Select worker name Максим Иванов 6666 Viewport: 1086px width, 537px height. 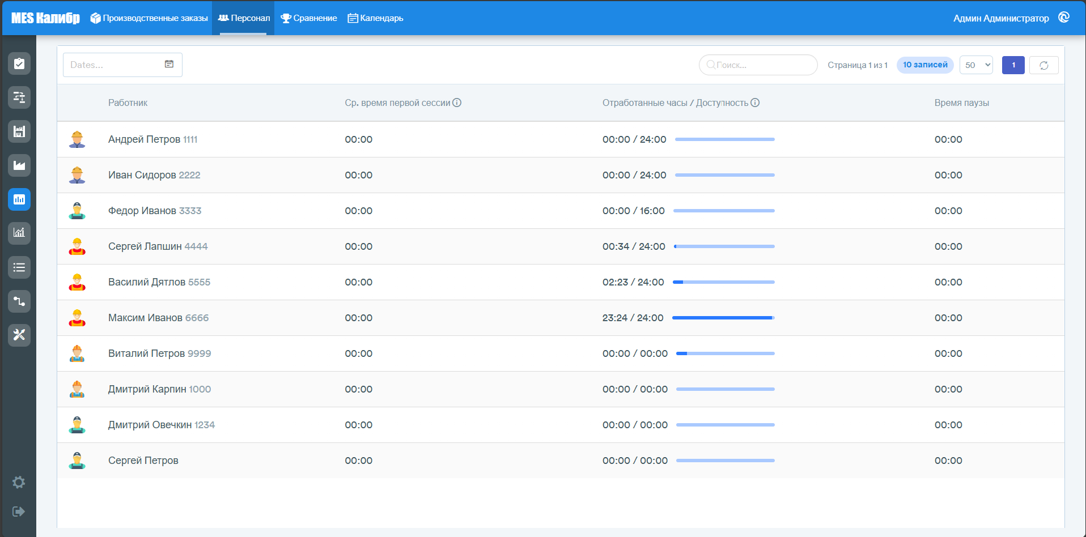[159, 318]
